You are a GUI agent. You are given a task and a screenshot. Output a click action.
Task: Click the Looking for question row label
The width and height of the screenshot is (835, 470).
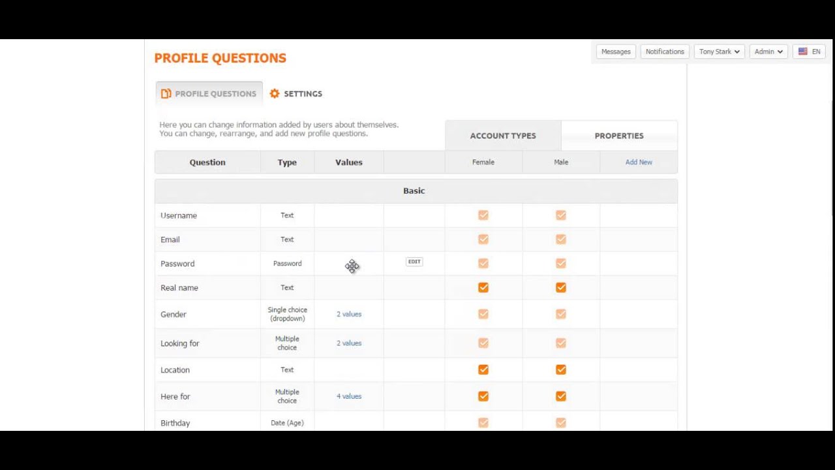180,343
